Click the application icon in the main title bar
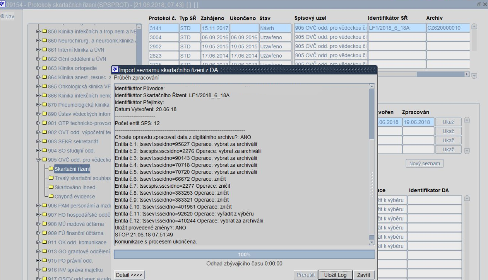The width and height of the screenshot is (488, 280). 3,4
